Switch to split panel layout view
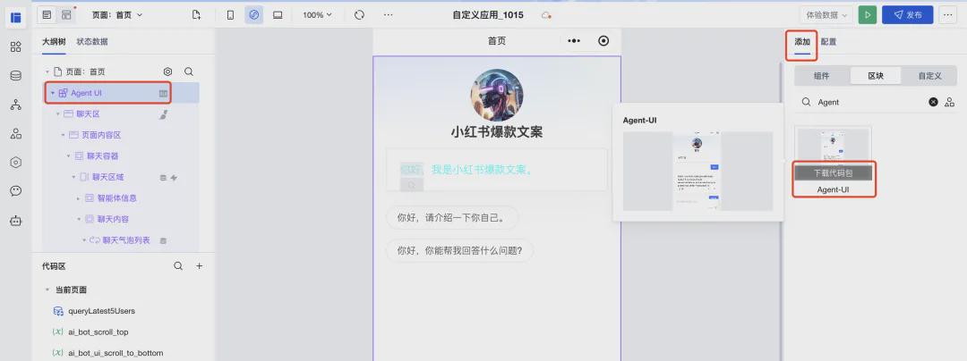 coord(66,15)
